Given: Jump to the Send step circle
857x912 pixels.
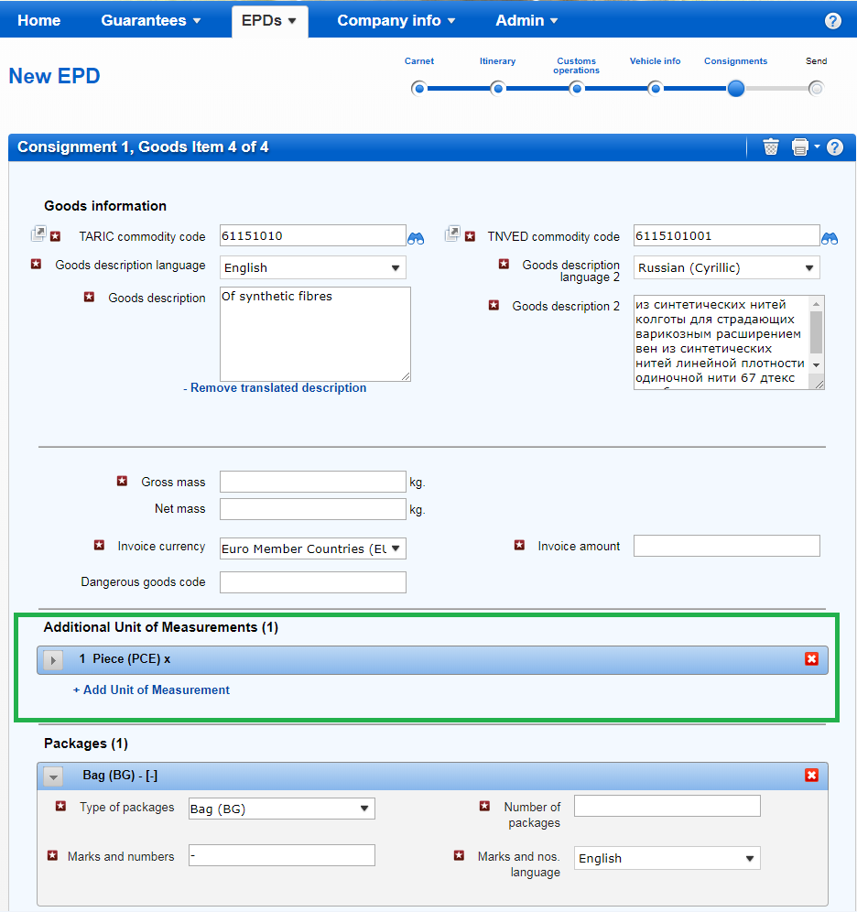Looking at the screenshot, I should tap(816, 89).
